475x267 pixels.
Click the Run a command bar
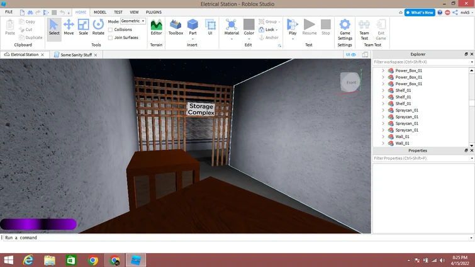coord(237,237)
